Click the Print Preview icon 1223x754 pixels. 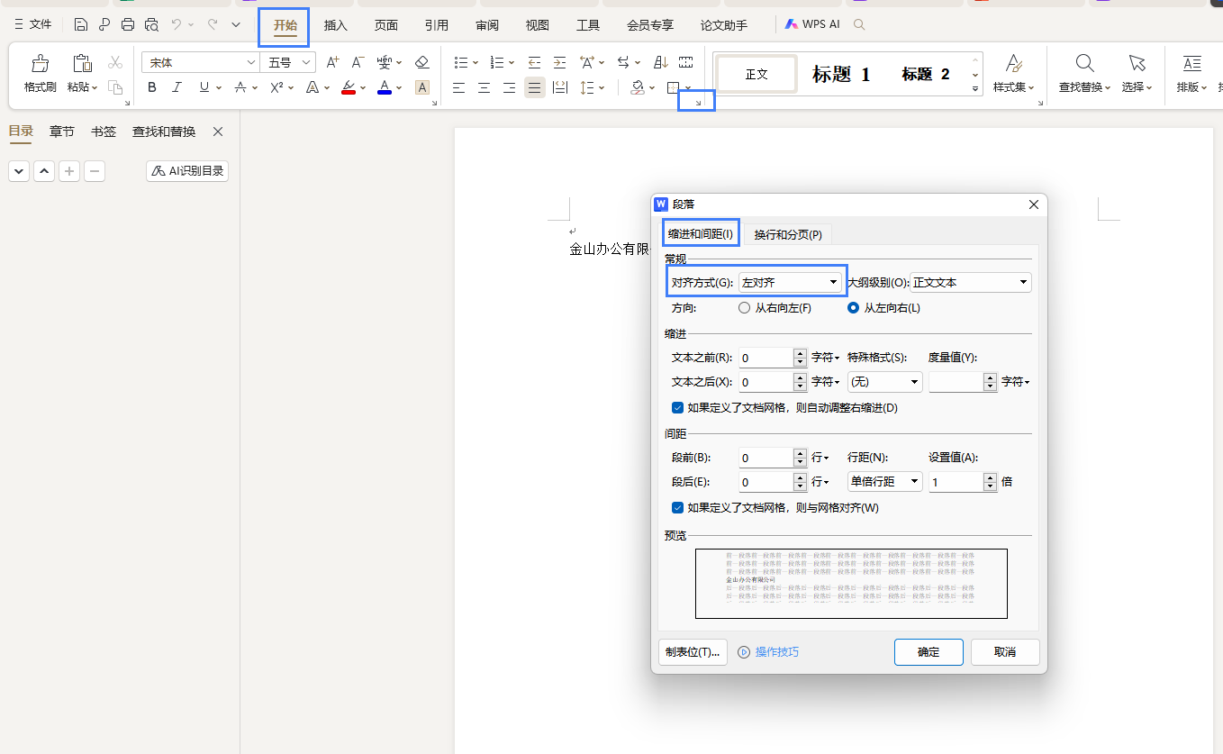pyautogui.click(x=151, y=24)
